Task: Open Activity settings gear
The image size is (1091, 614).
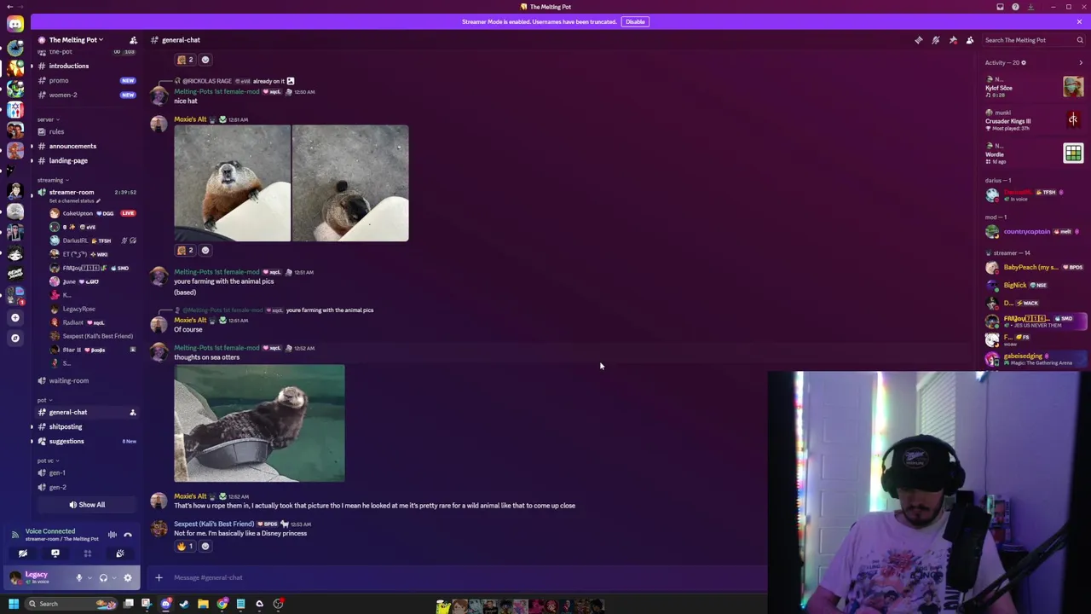Action: [1024, 62]
